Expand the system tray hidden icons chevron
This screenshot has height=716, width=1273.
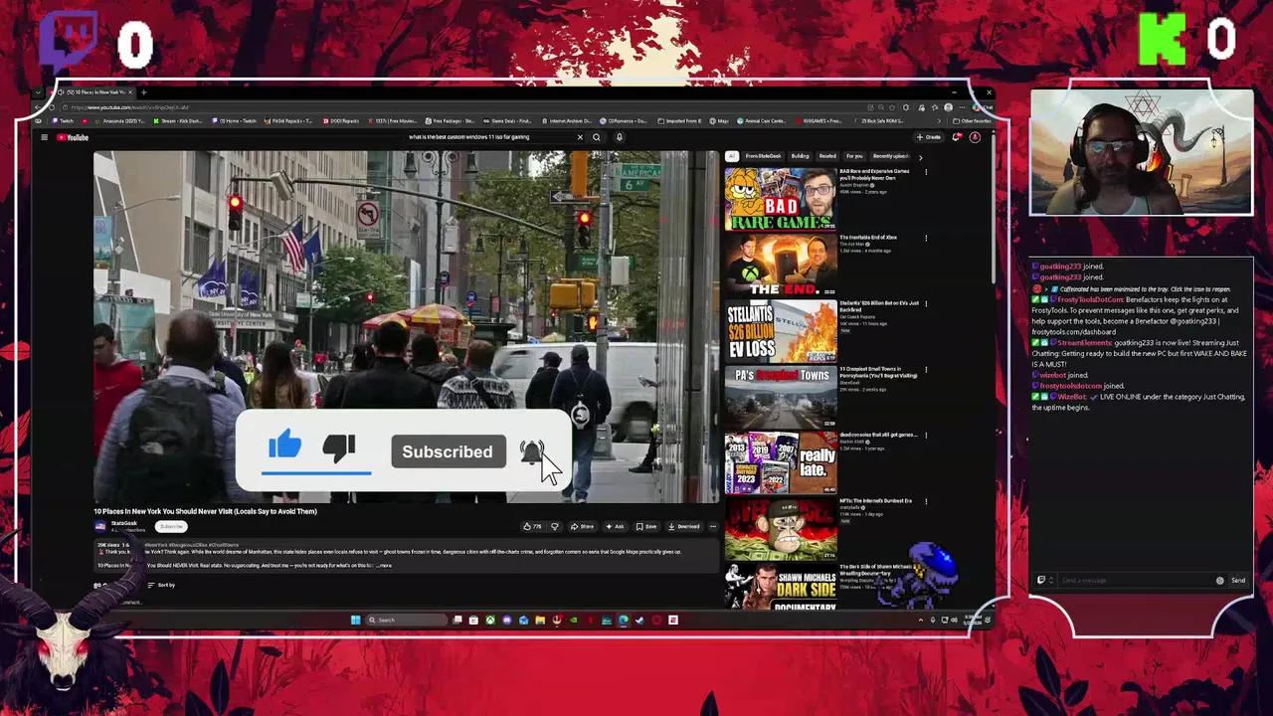point(920,620)
